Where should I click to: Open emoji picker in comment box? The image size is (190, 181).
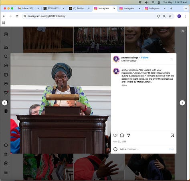click(x=115, y=149)
